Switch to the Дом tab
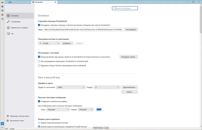Screen dimensions: 202x130 pyautogui.click(x=18, y=2)
